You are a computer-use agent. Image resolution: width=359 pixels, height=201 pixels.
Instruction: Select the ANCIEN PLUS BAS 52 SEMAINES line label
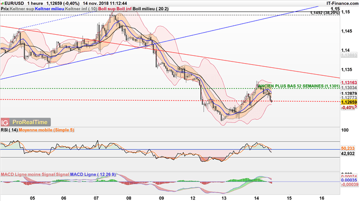click(299, 86)
